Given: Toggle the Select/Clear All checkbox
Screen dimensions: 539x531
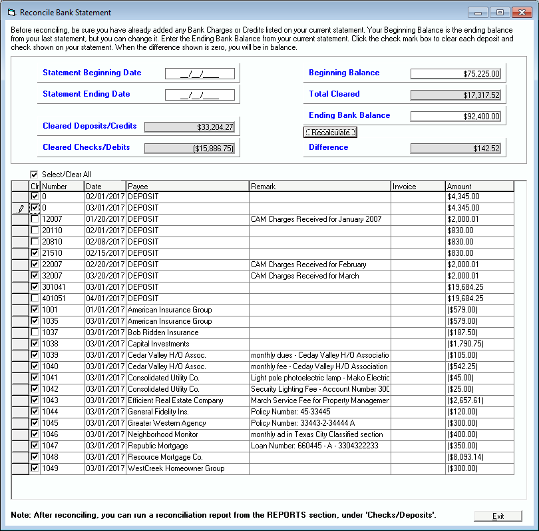Looking at the screenshot, I should [34, 174].
